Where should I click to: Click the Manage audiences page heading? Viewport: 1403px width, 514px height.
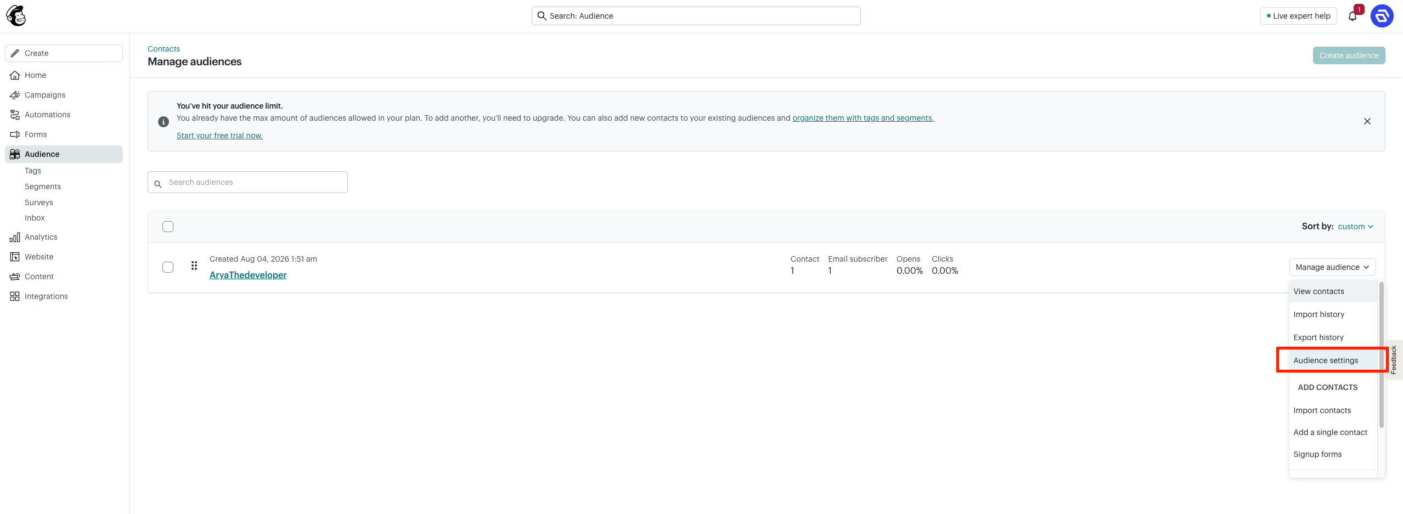(x=195, y=61)
